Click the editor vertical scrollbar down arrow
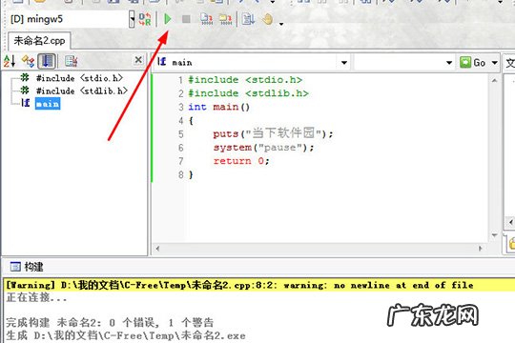 coord(494,235)
